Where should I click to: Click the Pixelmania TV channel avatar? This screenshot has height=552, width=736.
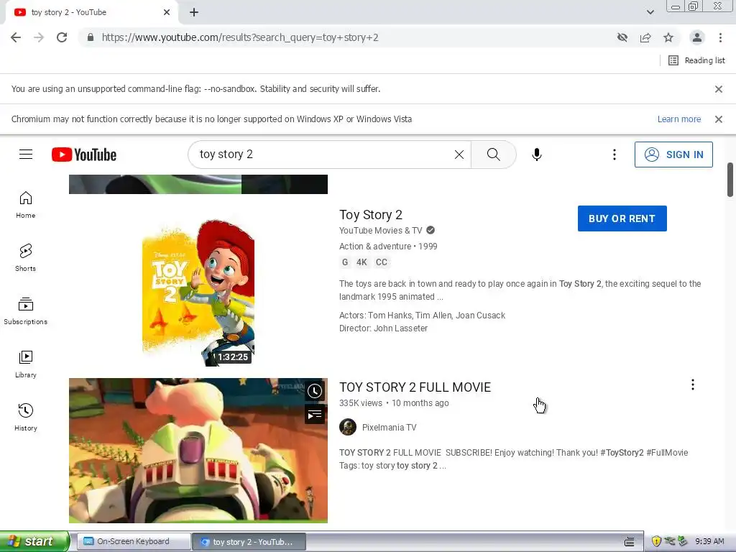click(x=348, y=427)
